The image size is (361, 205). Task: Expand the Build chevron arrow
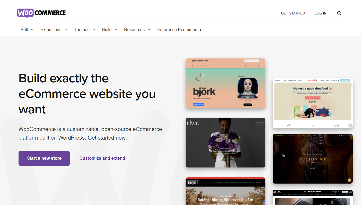(x=116, y=30)
